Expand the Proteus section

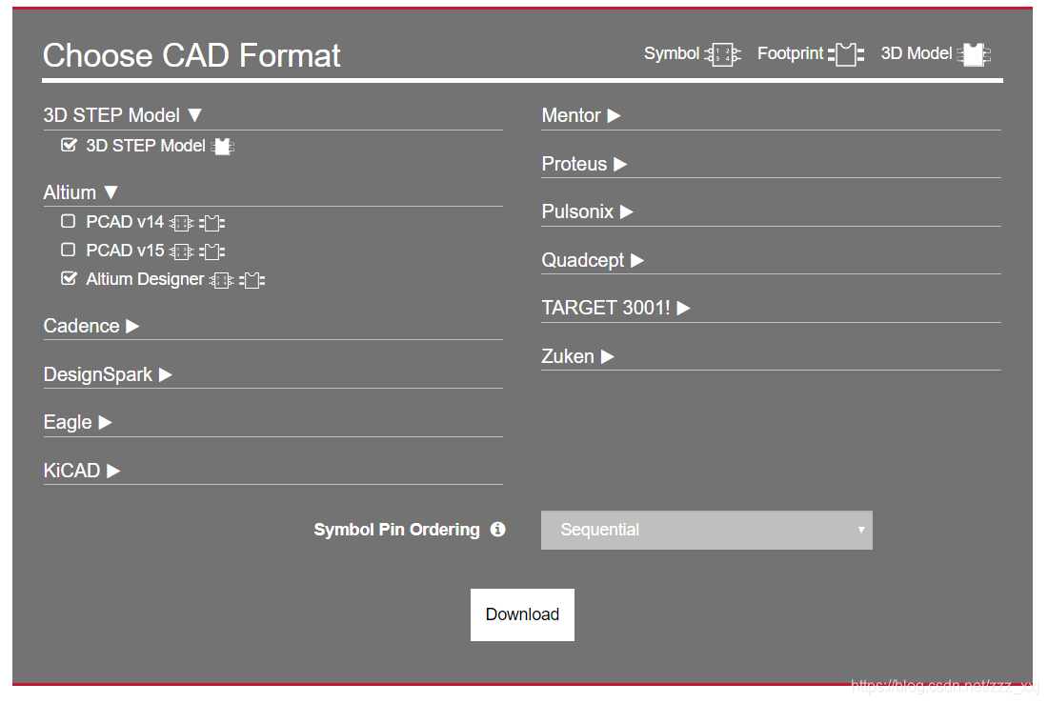[584, 164]
